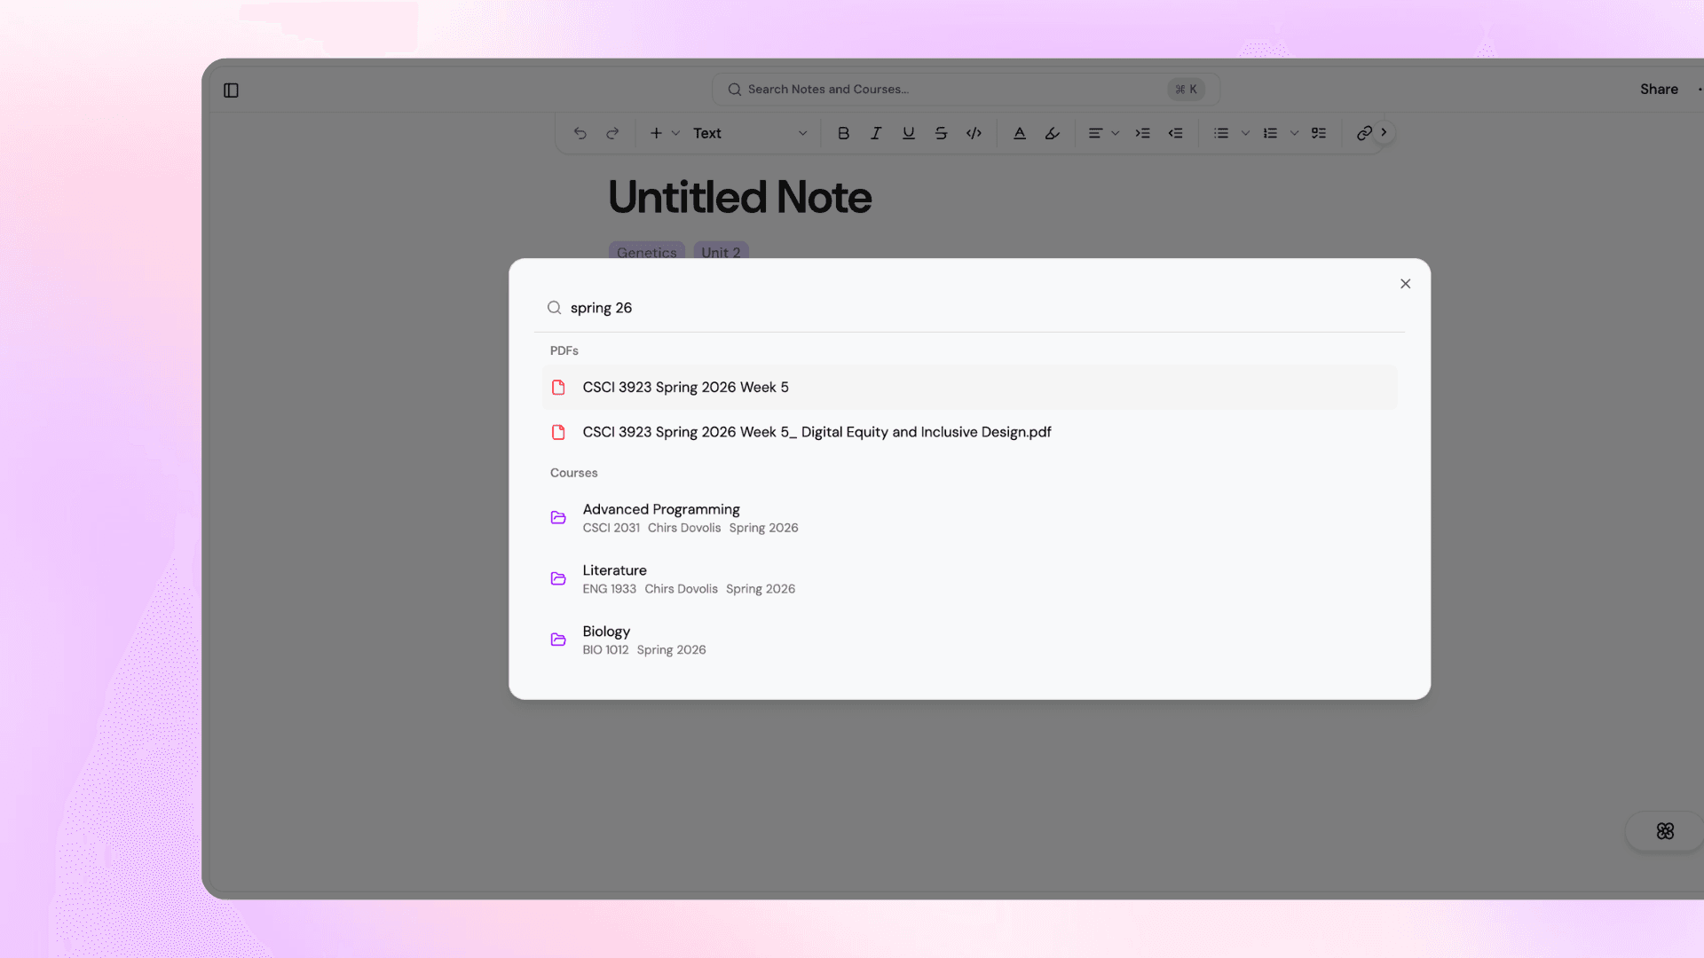This screenshot has width=1704, height=958.
Task: Toggle underline formatting
Action: click(908, 133)
